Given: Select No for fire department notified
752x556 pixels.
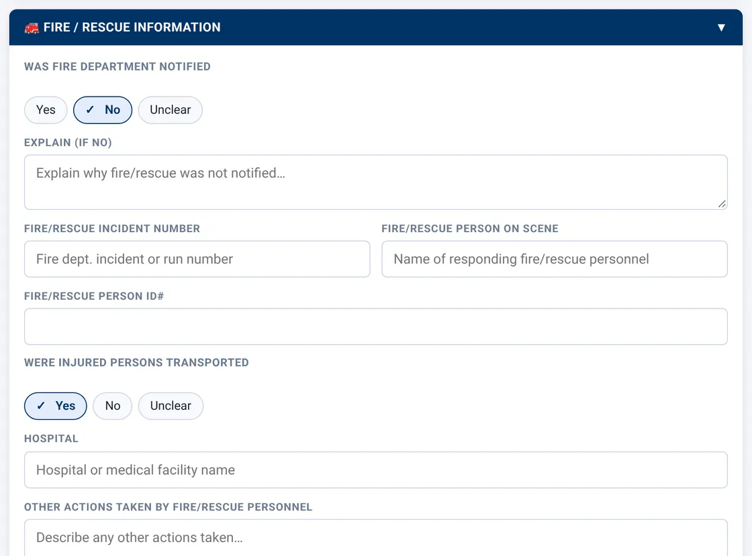Looking at the screenshot, I should [103, 110].
